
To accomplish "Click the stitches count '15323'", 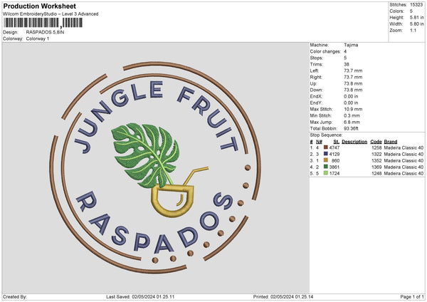I will (416, 5).
